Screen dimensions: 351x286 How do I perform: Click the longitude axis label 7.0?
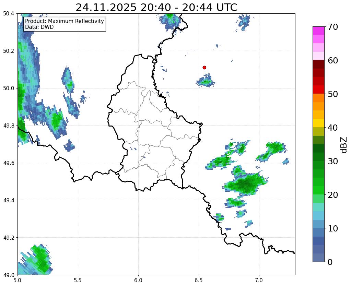[x=259, y=280]
